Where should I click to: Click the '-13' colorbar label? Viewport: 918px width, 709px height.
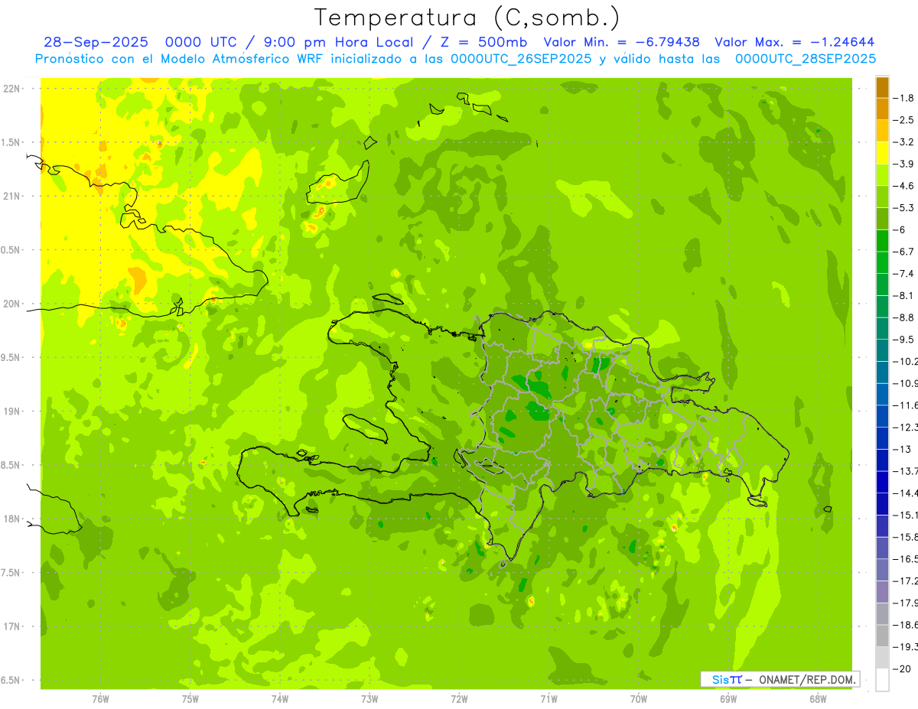tap(903, 449)
